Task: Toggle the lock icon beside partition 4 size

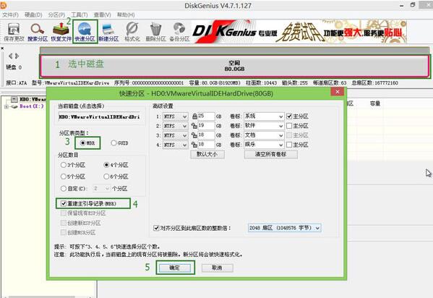Action: [194, 145]
